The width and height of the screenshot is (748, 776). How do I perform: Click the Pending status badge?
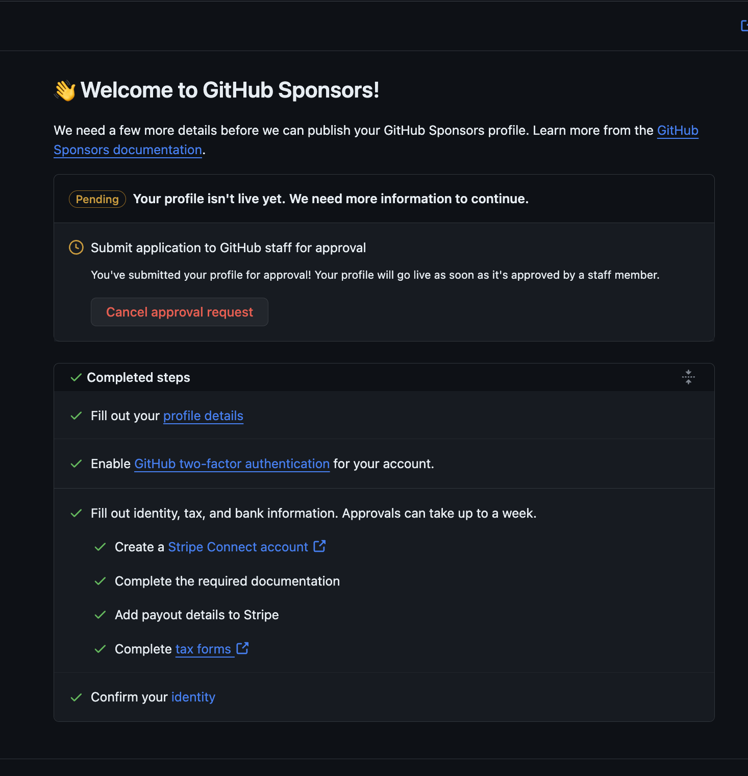97,199
